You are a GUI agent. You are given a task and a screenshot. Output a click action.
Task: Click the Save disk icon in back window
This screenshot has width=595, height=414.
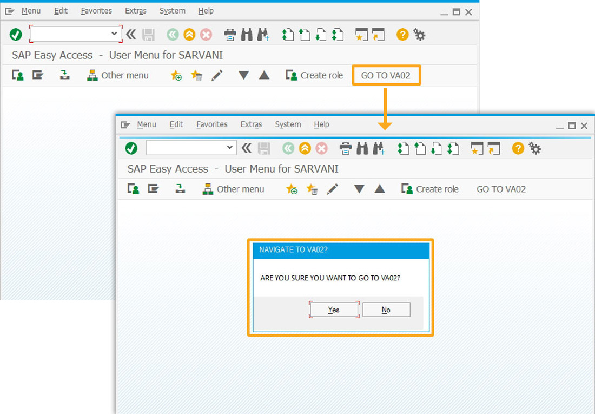pos(148,35)
